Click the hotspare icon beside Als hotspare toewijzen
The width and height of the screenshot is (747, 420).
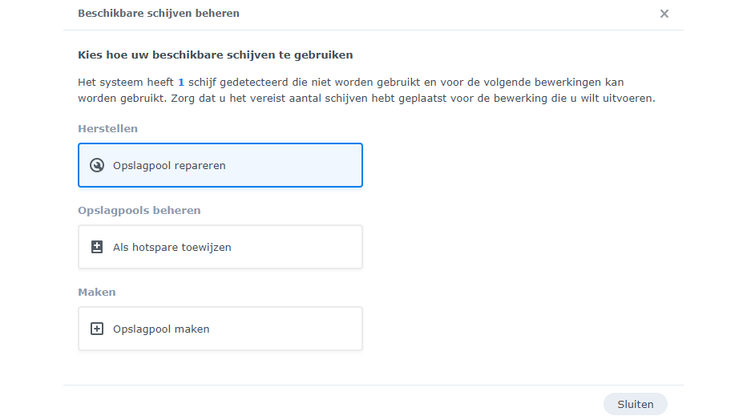pos(97,248)
